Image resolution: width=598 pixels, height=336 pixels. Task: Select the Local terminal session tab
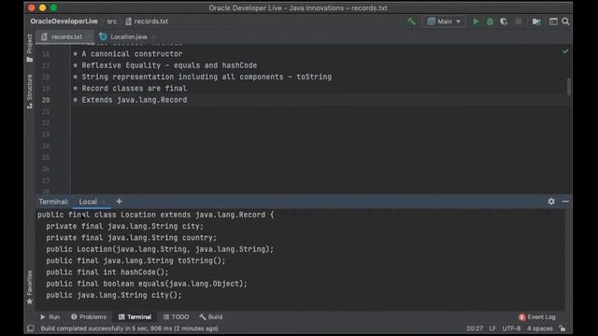point(88,202)
